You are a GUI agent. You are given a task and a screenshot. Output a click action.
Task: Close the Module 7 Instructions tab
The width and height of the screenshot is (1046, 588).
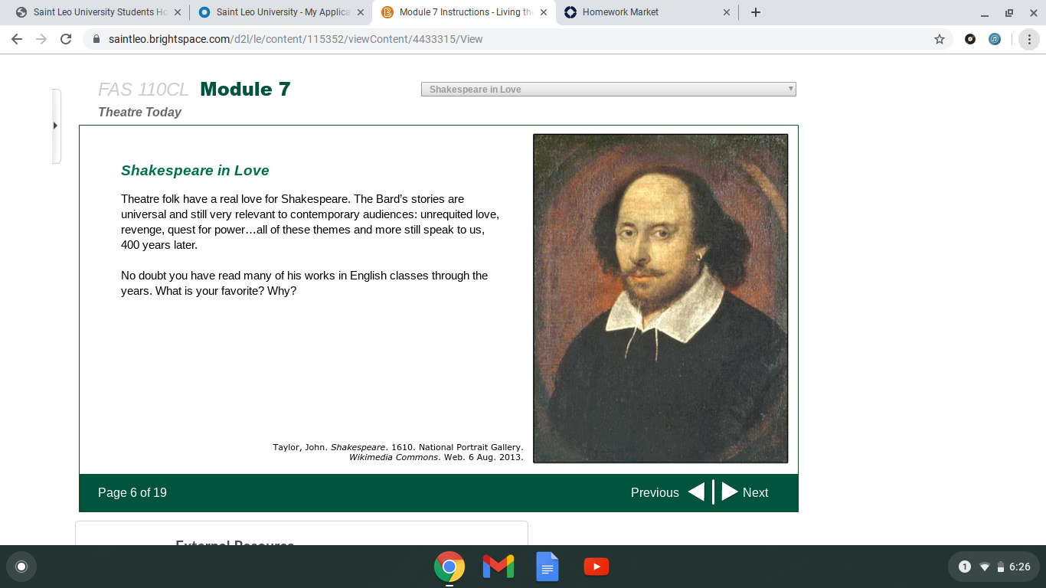(x=544, y=12)
